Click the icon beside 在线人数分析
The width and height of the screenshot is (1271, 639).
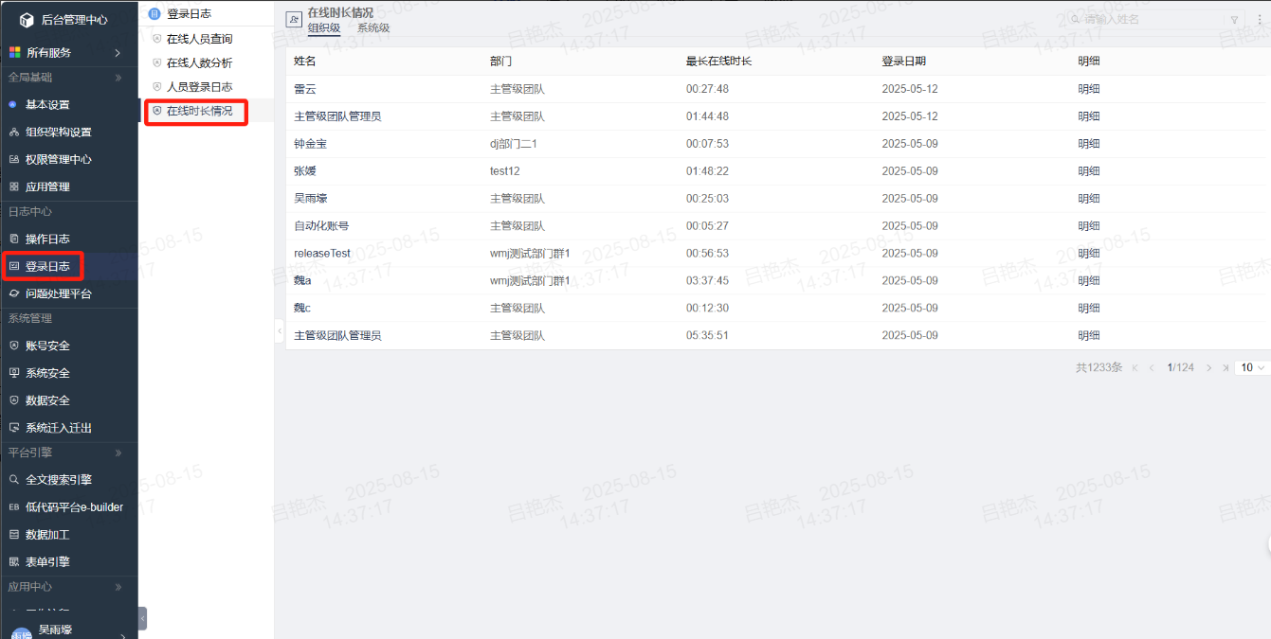tap(157, 63)
